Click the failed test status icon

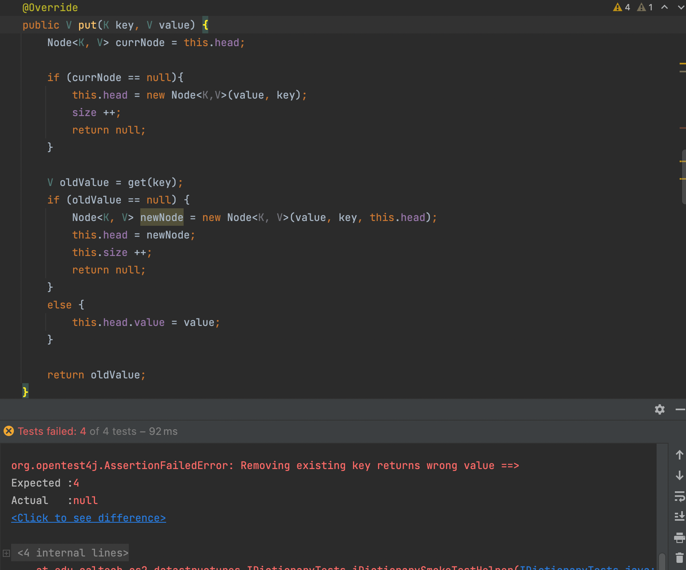(x=8, y=431)
